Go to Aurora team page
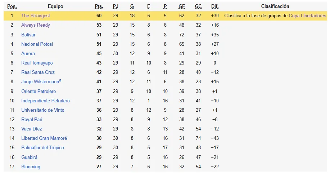The height and width of the screenshot is (173, 330). (28, 54)
